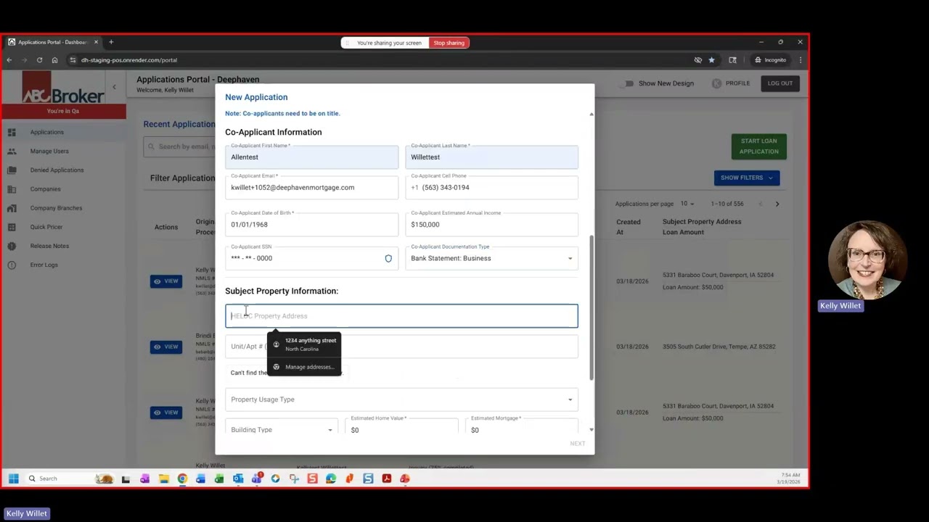Viewport: 929px width, 522px height.
Task: Open Property Usage Type dropdown
Action: pos(401,399)
